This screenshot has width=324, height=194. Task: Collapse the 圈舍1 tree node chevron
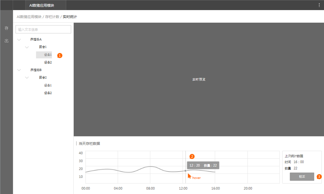tap(27, 47)
